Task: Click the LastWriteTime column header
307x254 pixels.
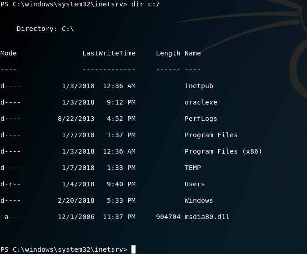Action: tap(109, 53)
